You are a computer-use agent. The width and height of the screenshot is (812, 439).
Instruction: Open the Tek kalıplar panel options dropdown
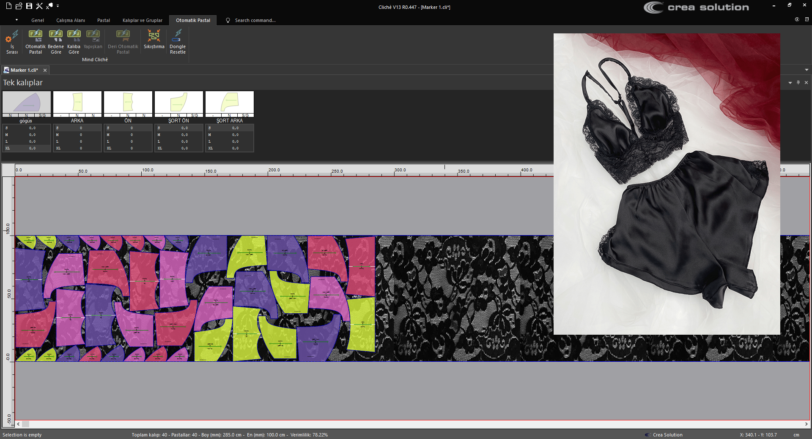(790, 83)
